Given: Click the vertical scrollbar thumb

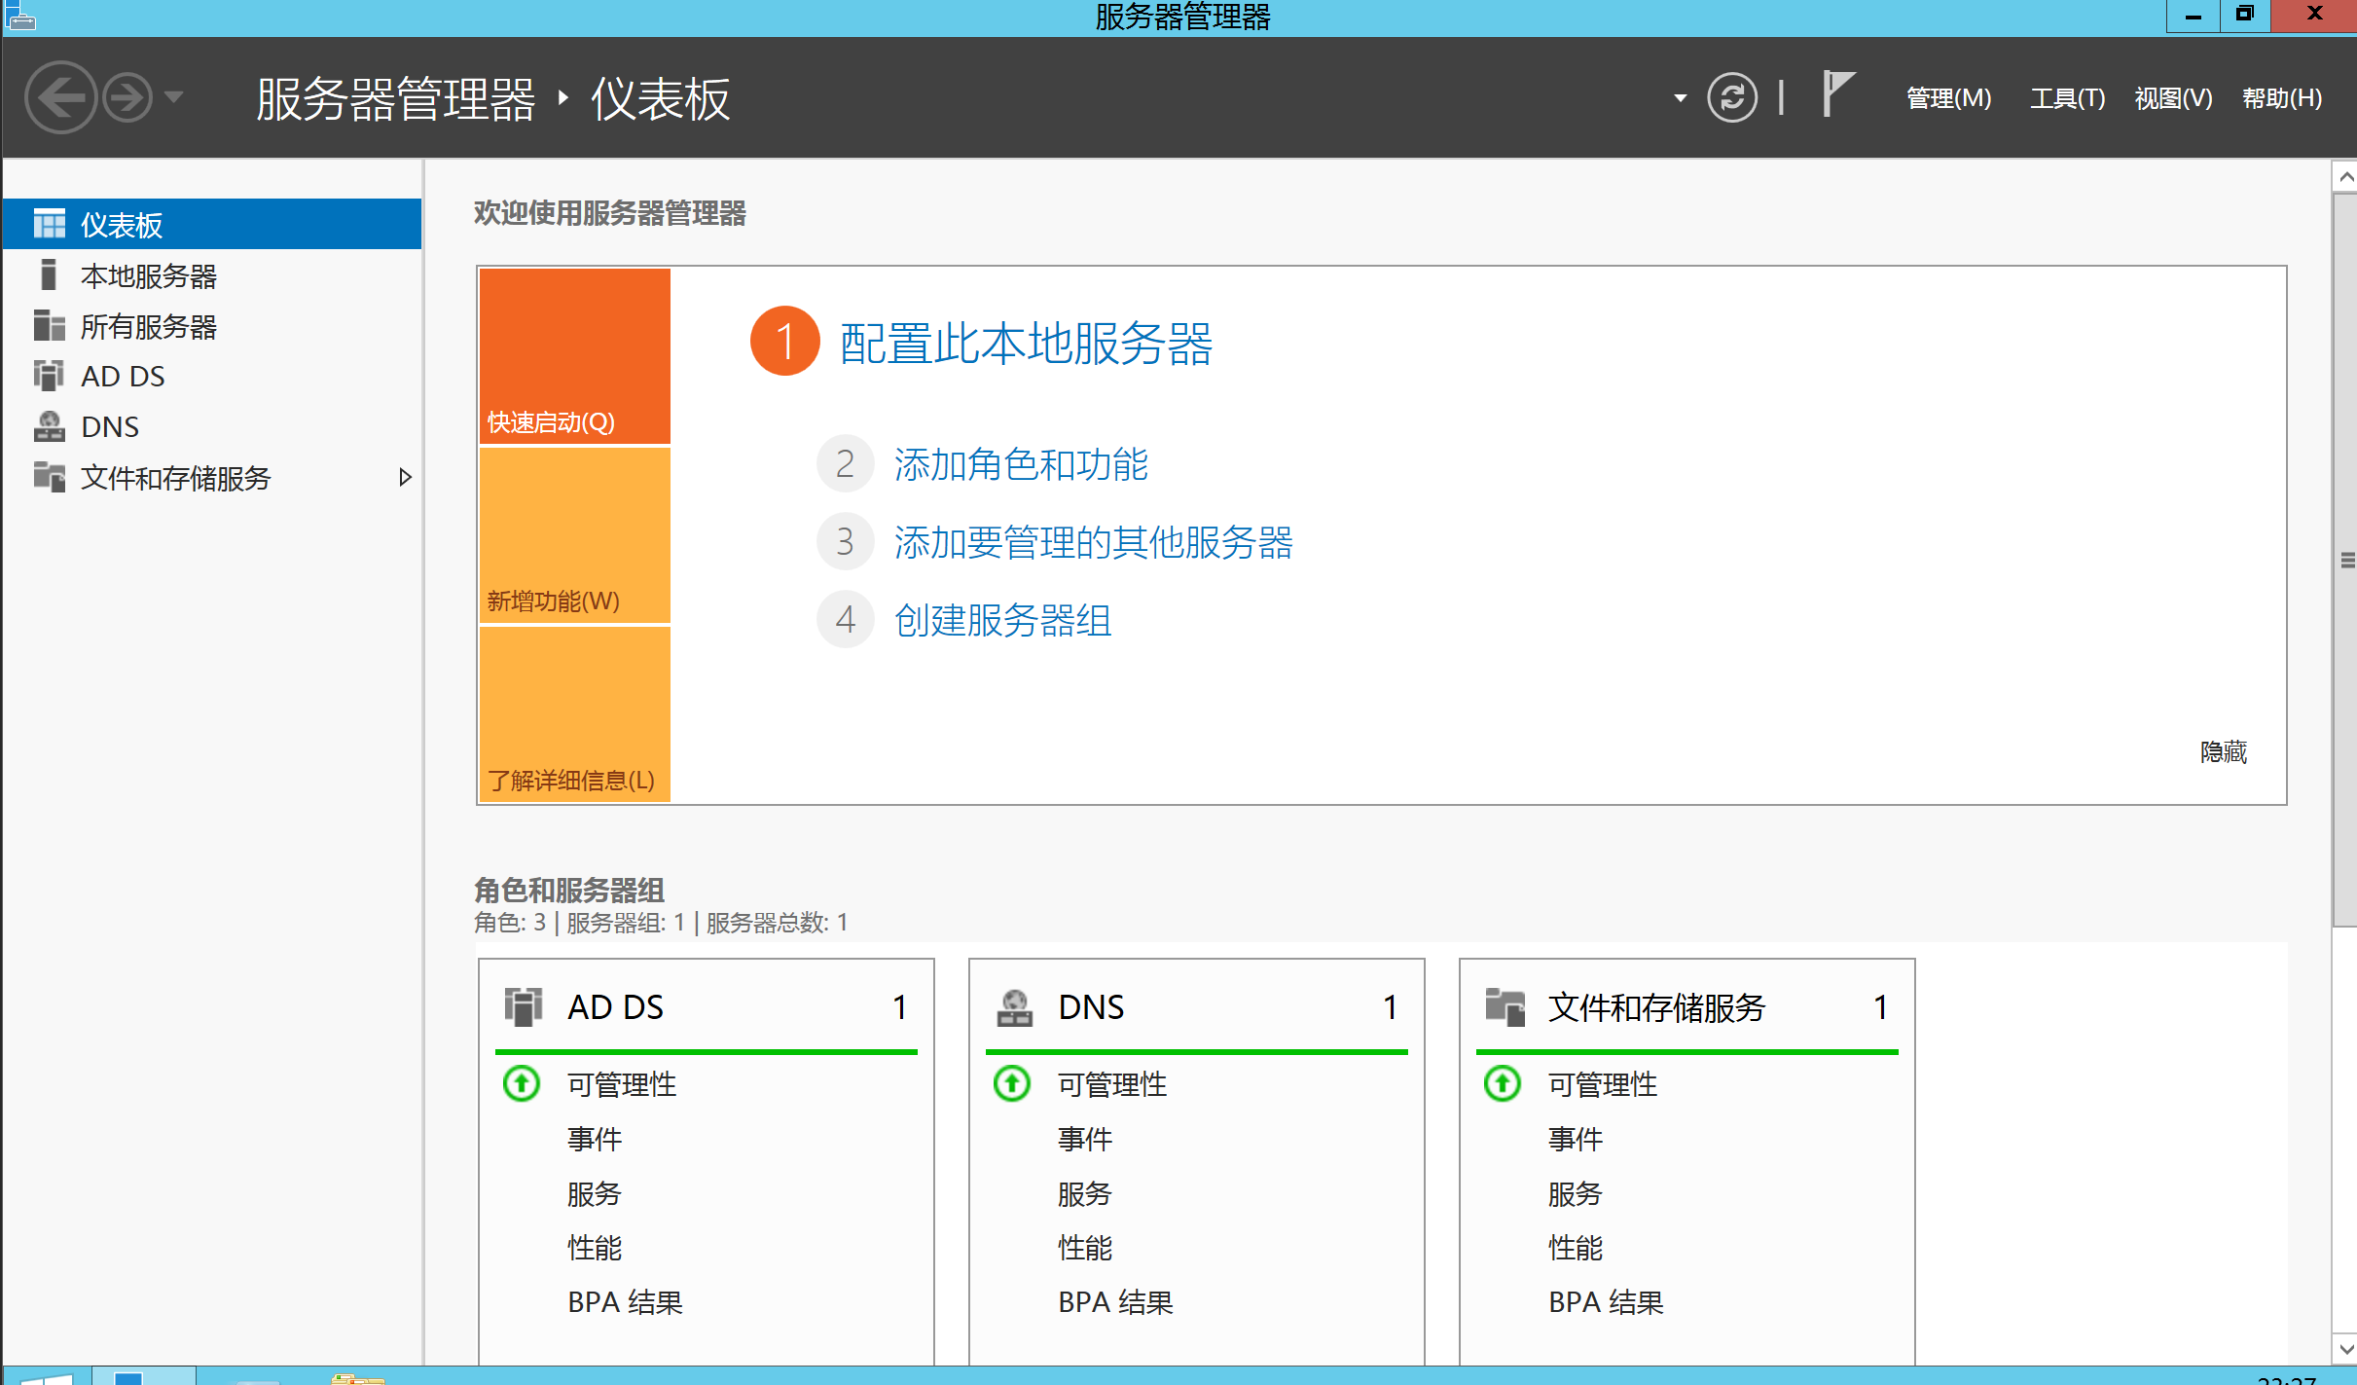Looking at the screenshot, I should tap(2345, 561).
